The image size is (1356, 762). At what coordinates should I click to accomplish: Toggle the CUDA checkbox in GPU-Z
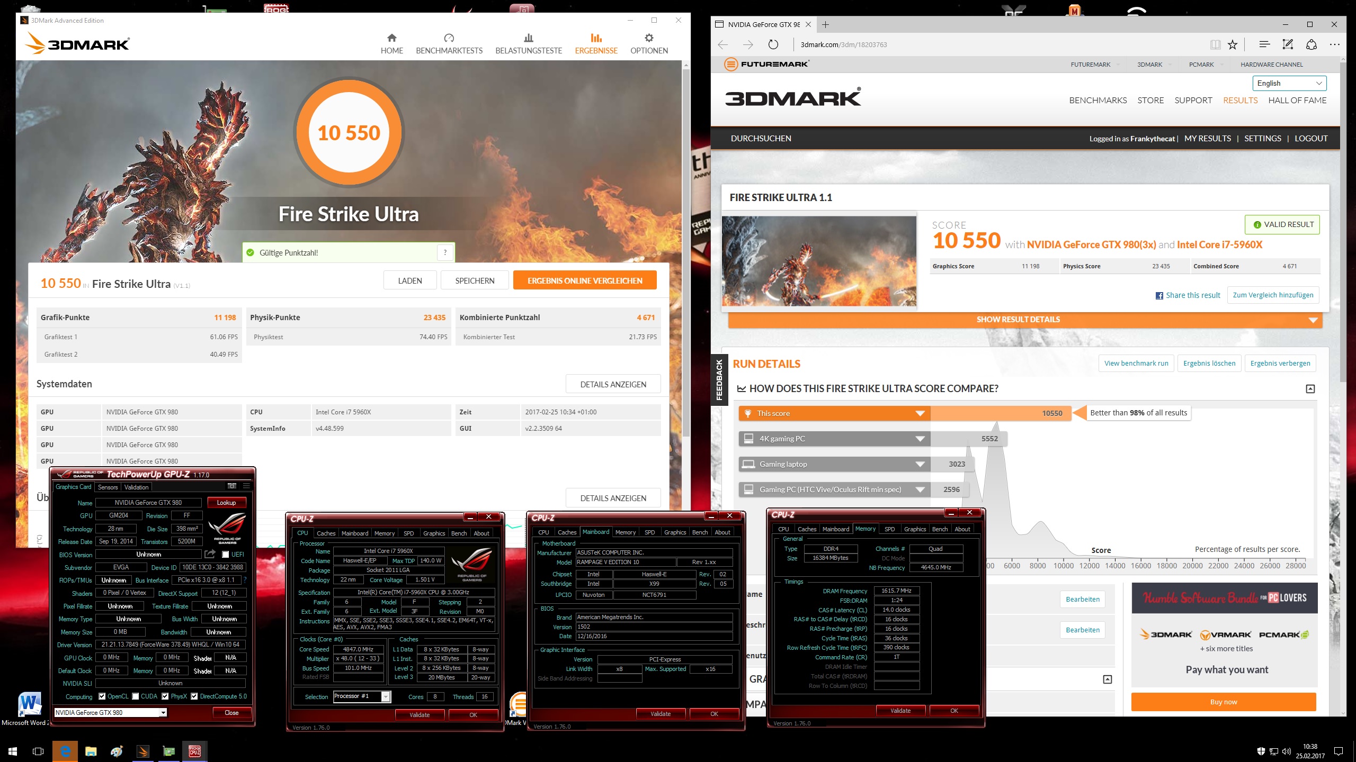point(136,696)
